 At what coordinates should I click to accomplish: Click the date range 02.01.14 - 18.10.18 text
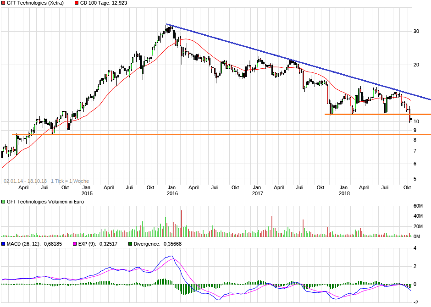click(x=25, y=181)
